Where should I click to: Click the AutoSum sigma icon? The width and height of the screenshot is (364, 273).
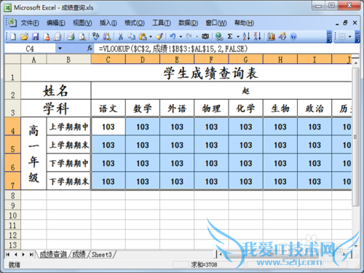230,36
